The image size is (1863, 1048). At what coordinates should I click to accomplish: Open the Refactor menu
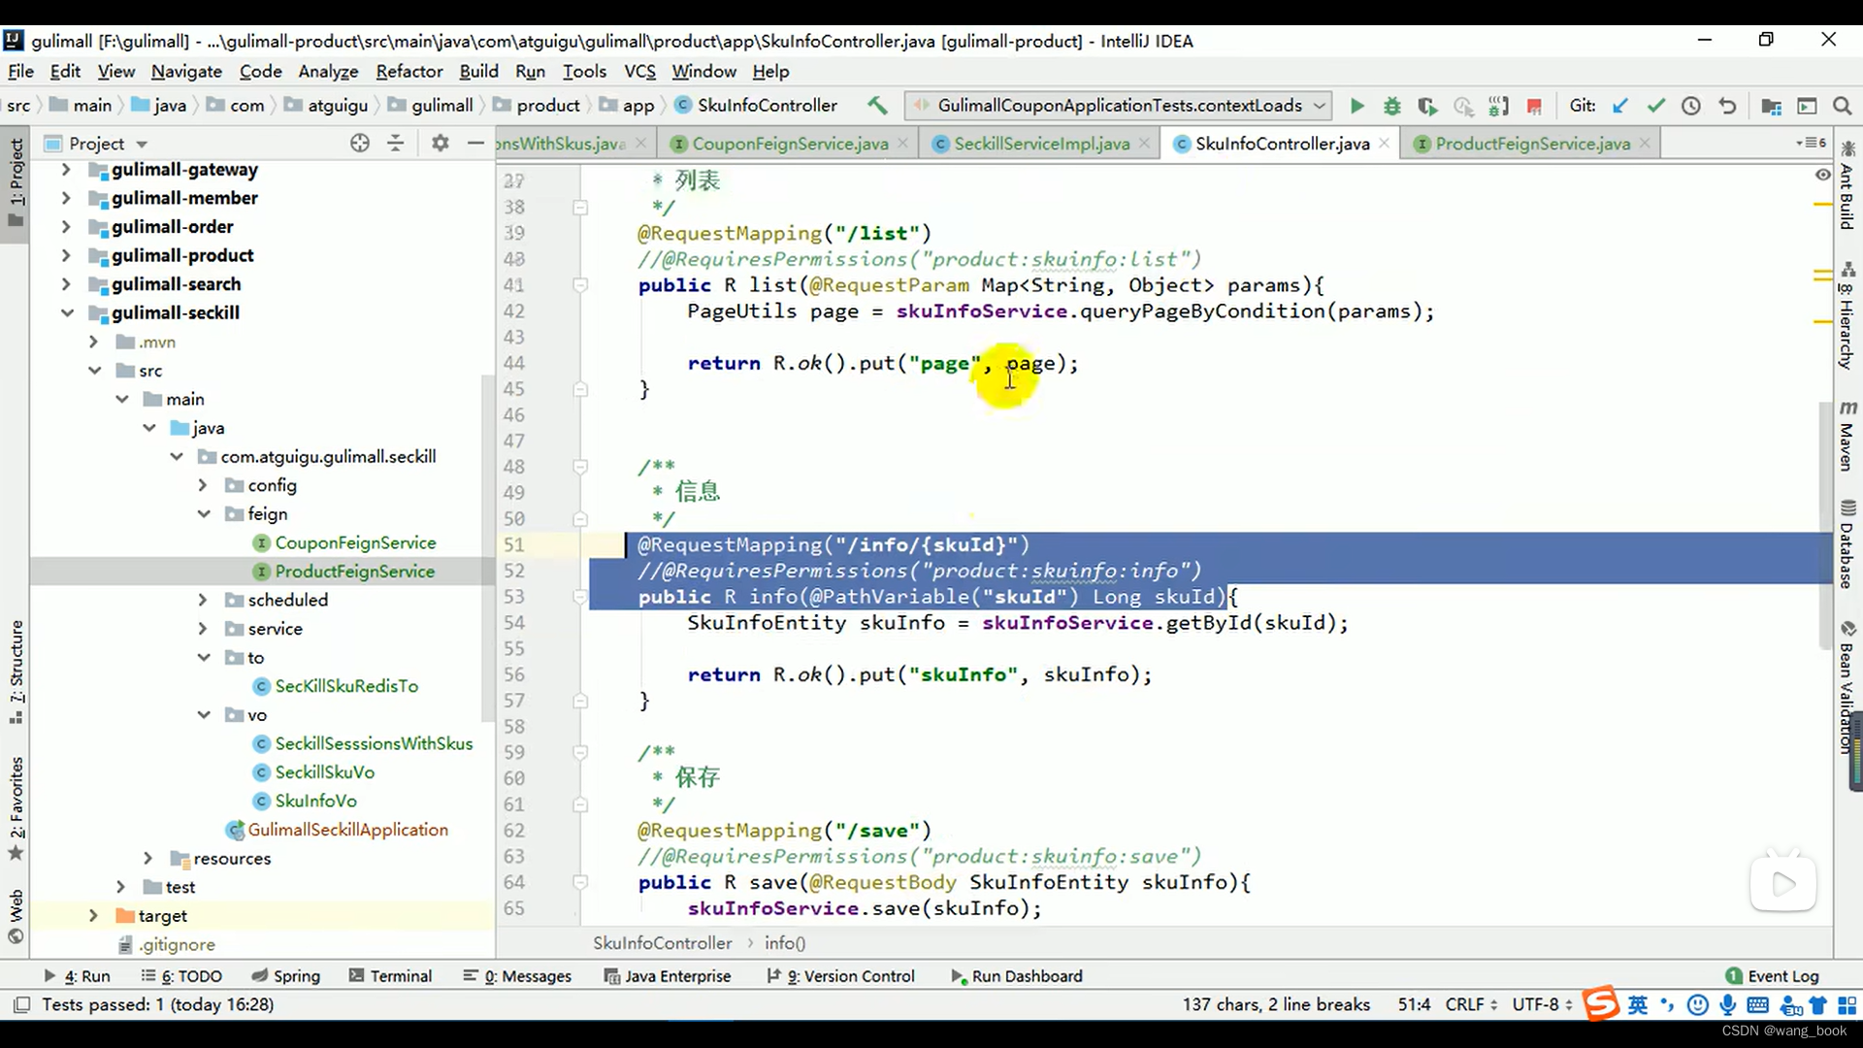409,71
